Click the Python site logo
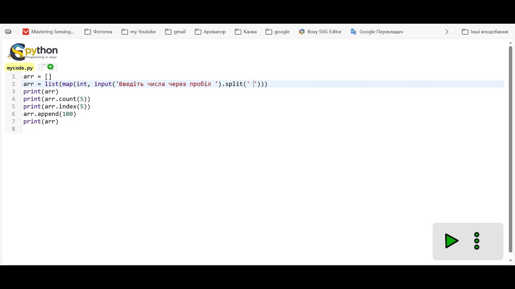 tap(33, 52)
